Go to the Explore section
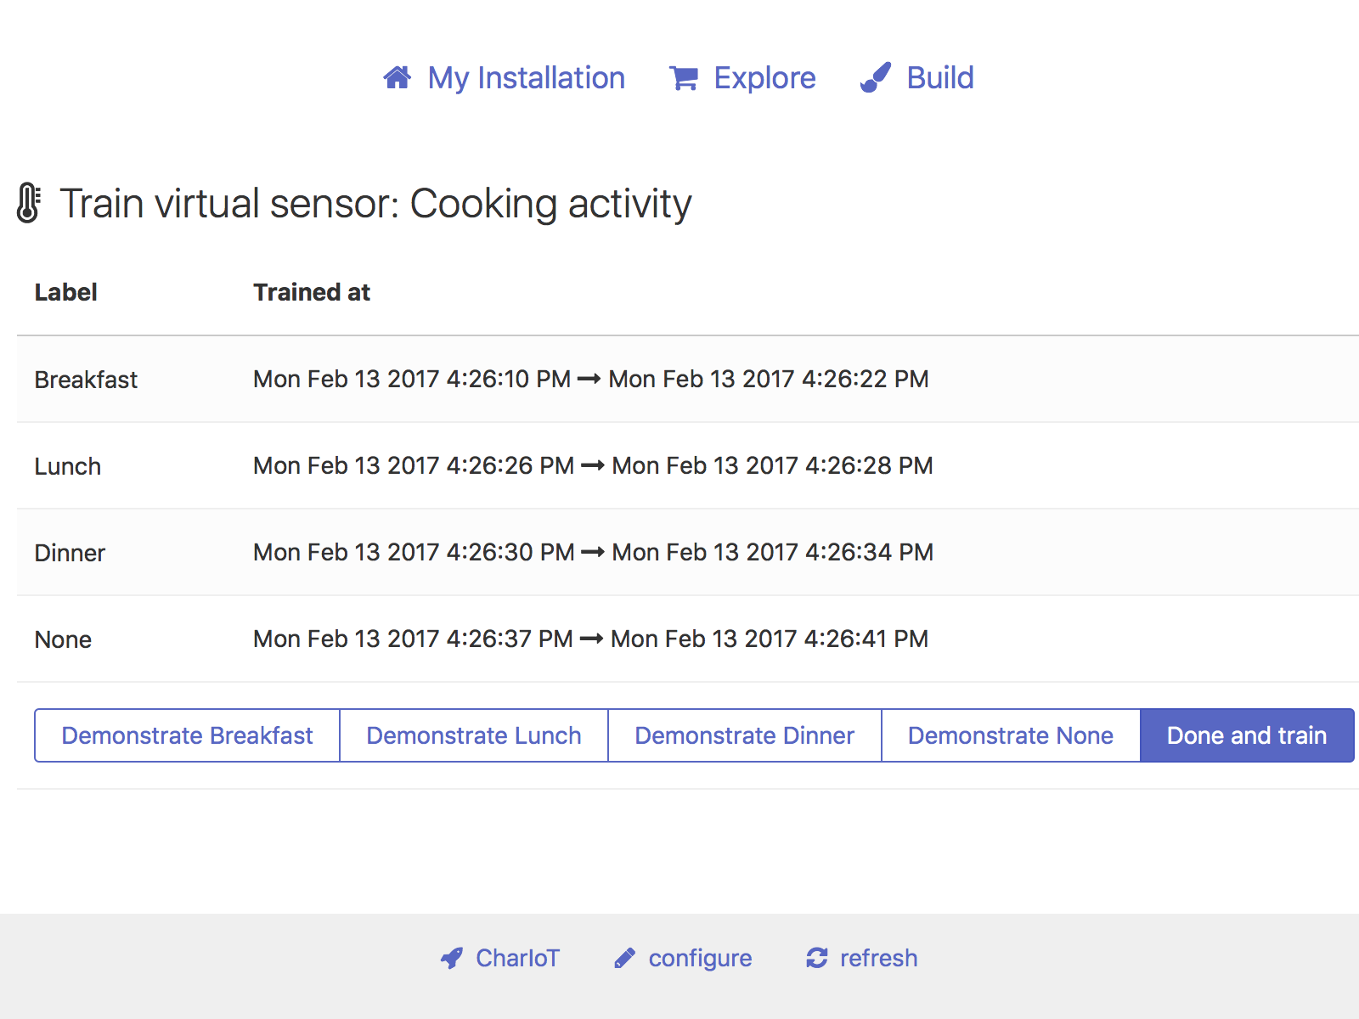 point(764,78)
